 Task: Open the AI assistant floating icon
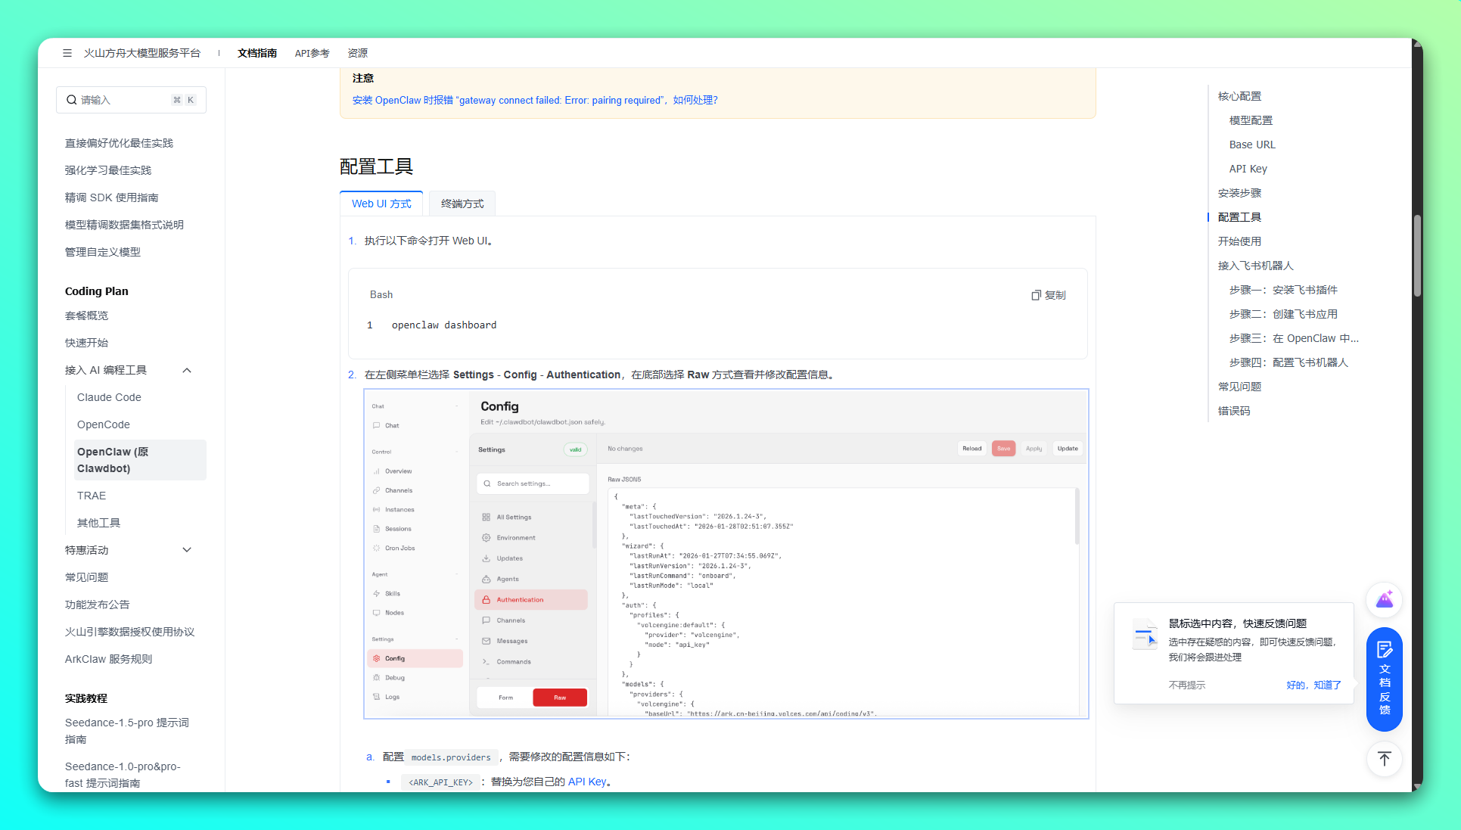(1384, 600)
